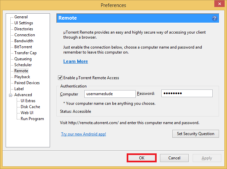Click the help question mark icon

[x=215, y=18]
